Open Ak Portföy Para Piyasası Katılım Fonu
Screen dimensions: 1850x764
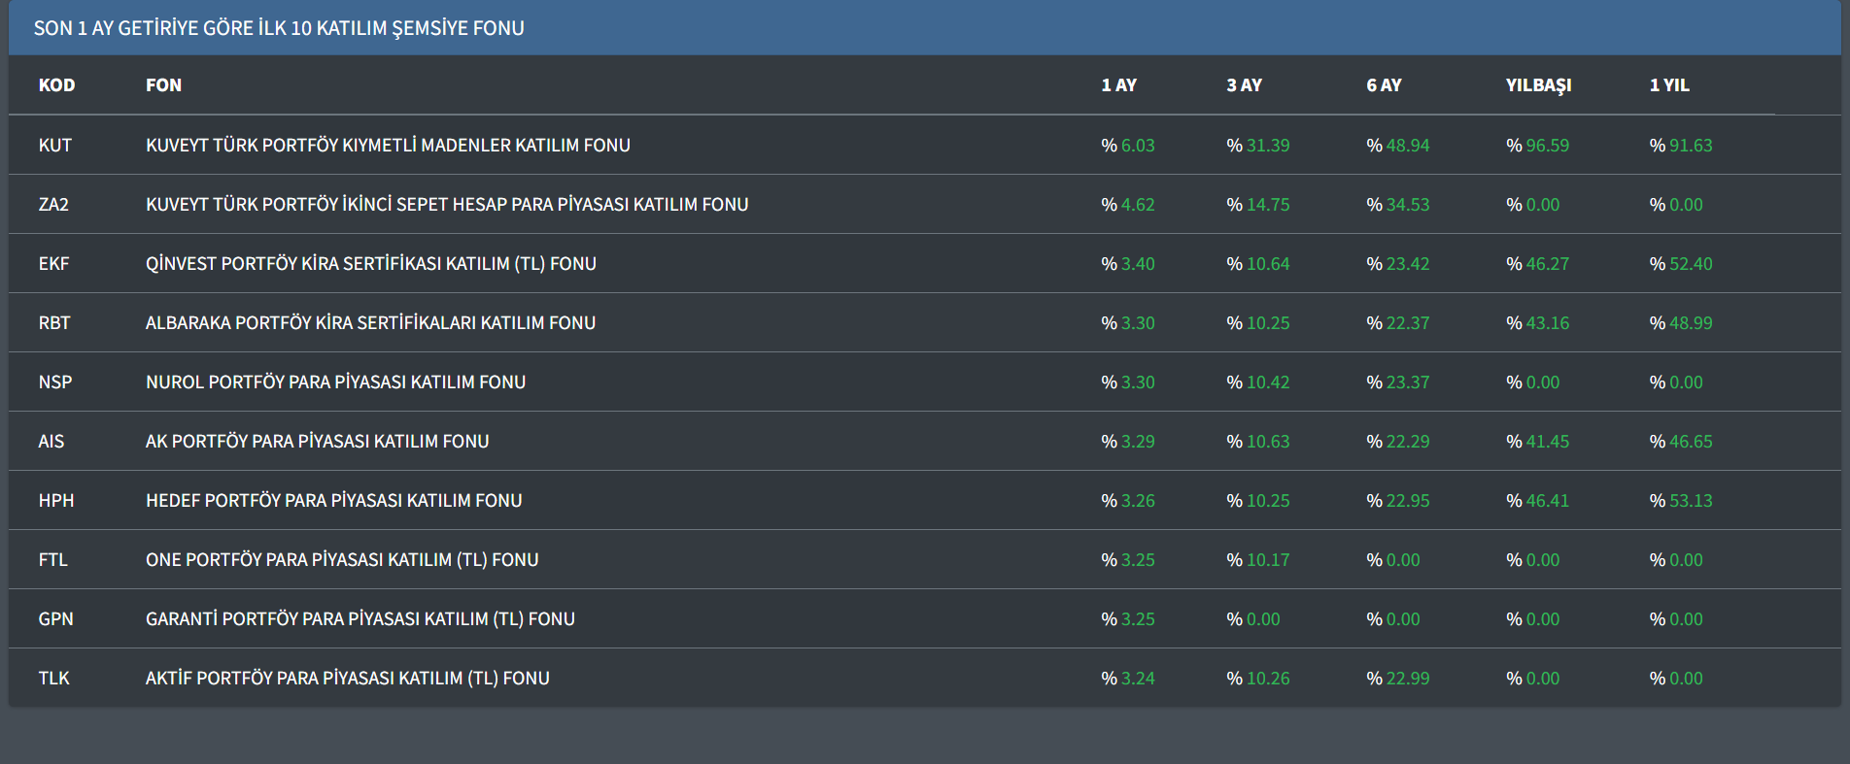pos(317,442)
